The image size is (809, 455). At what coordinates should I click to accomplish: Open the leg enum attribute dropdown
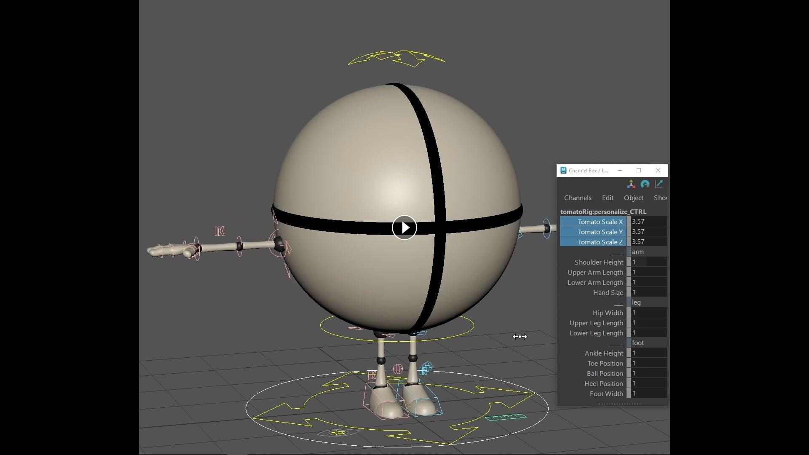tap(648, 302)
